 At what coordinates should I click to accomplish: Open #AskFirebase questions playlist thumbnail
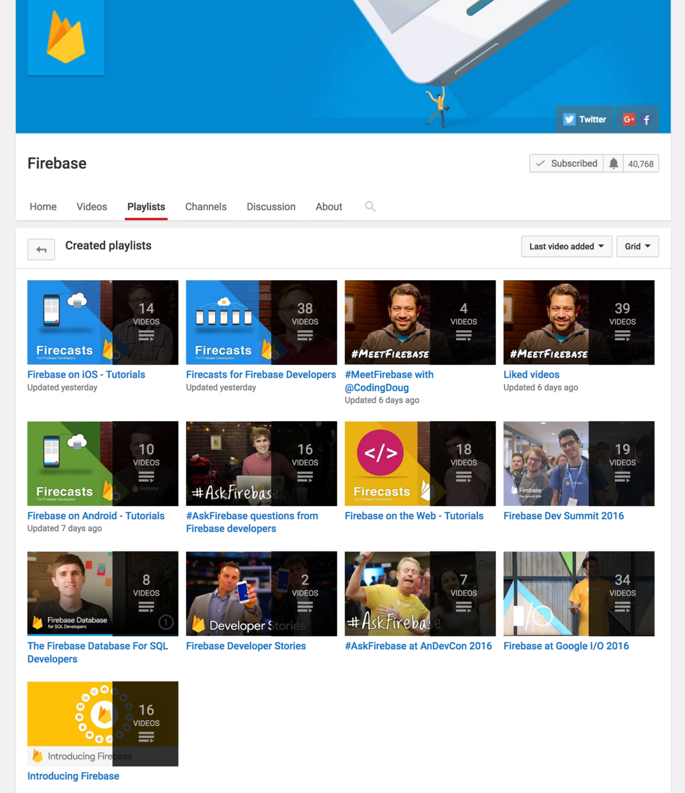pos(262,463)
